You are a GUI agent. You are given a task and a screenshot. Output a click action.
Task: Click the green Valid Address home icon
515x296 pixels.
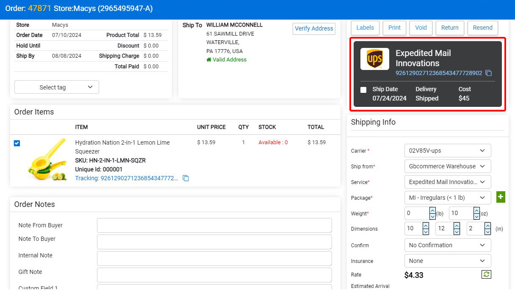[x=209, y=60]
